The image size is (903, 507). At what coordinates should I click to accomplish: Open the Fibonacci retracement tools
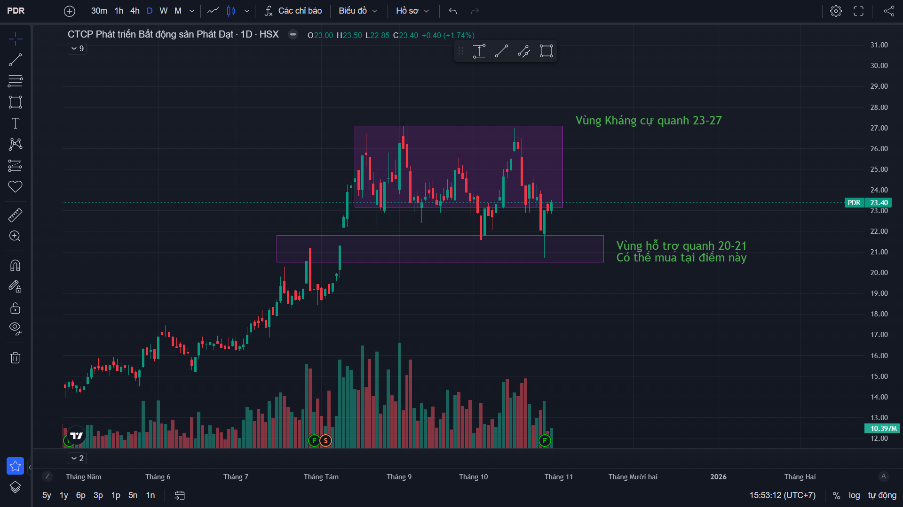tap(15, 81)
